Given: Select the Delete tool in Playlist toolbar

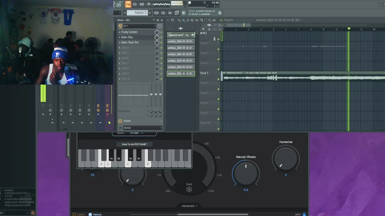Looking at the screenshot, I should [x=188, y=20].
